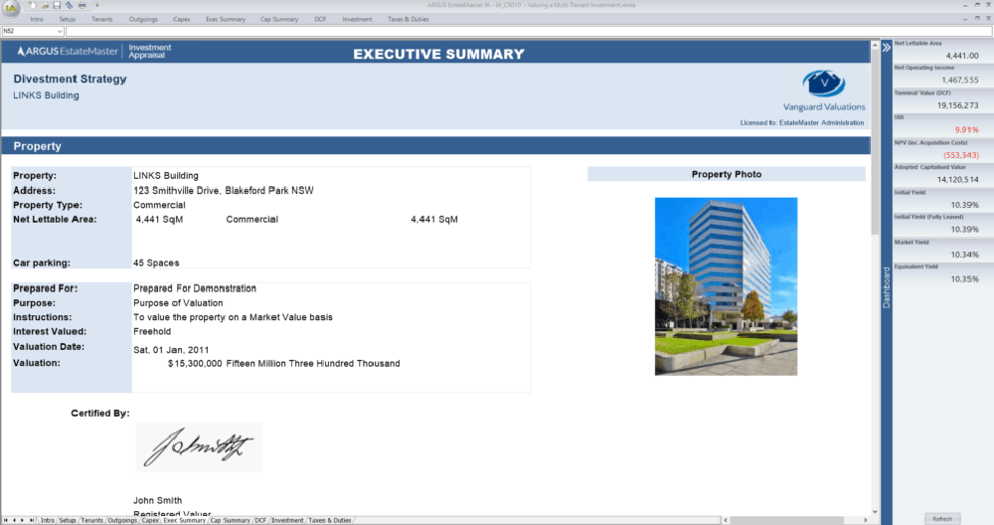Image resolution: width=994 pixels, height=525 pixels.
Task: Open the Intro ribbon tab
Action: coord(37,19)
